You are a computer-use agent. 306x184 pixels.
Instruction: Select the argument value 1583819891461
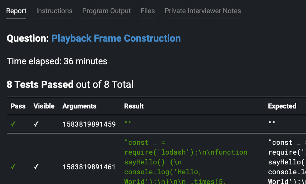coord(89,167)
